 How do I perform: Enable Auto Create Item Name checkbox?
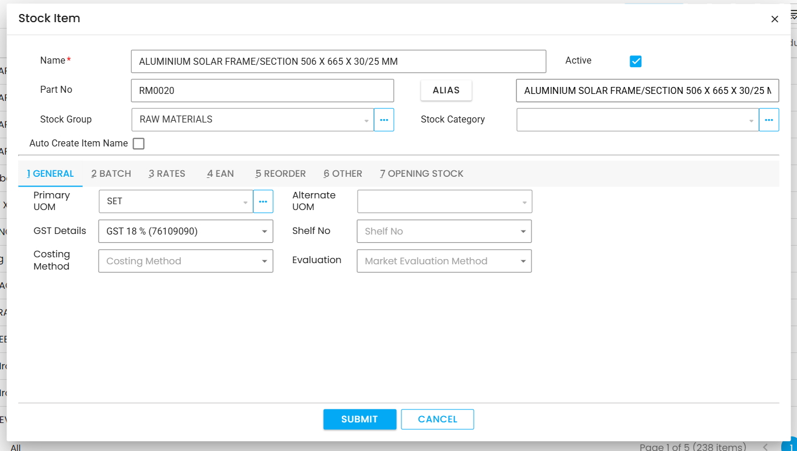pos(138,144)
